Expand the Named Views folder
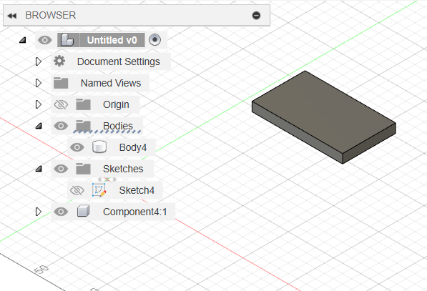The width and height of the screenshot is (427, 291). [39, 83]
